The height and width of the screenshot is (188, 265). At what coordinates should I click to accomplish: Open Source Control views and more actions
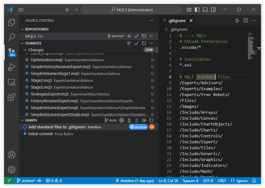point(152,21)
